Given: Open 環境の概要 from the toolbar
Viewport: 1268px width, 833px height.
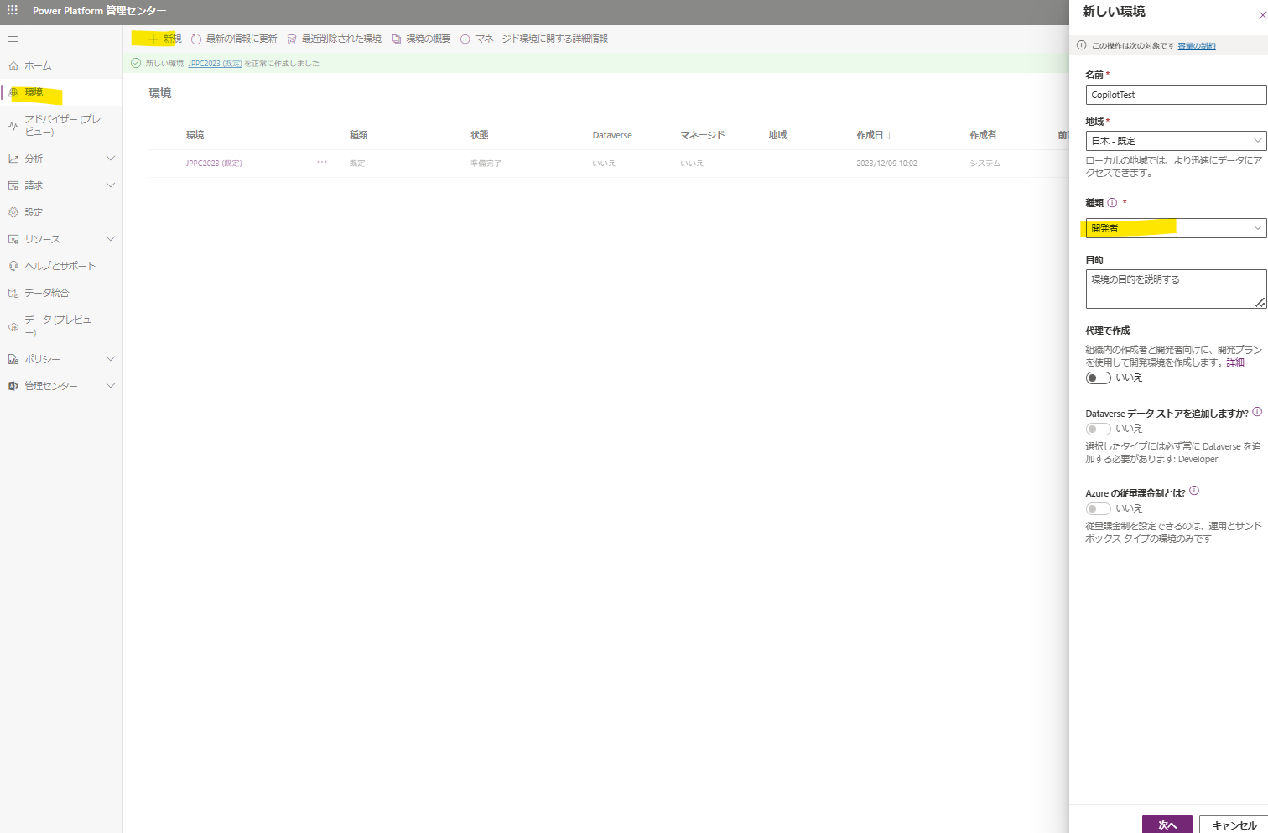Looking at the screenshot, I should click(421, 39).
